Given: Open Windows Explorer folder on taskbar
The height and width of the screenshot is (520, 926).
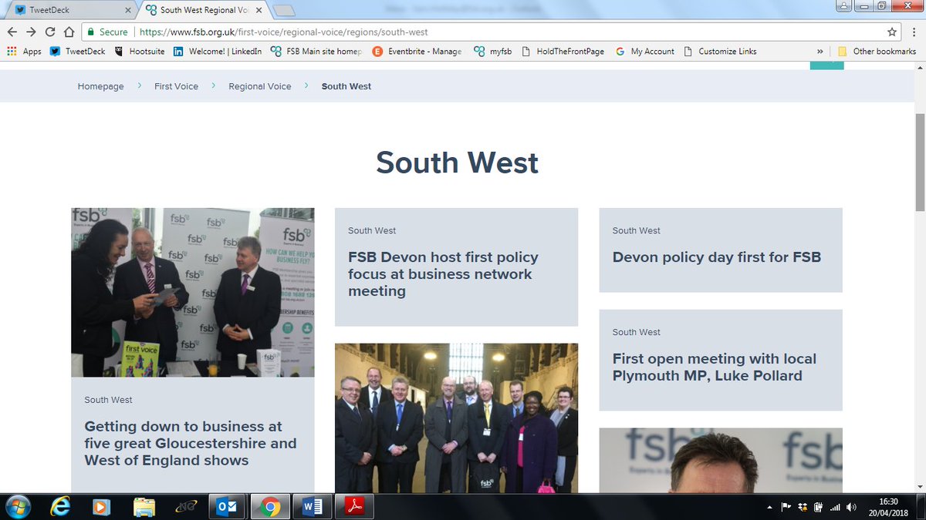Looking at the screenshot, I should (144, 507).
